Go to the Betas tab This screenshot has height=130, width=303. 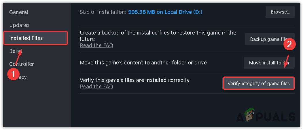point(14,51)
